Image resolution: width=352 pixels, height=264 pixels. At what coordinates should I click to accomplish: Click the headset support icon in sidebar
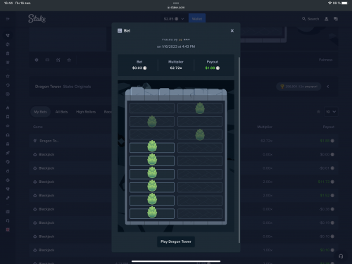(x=8, y=220)
